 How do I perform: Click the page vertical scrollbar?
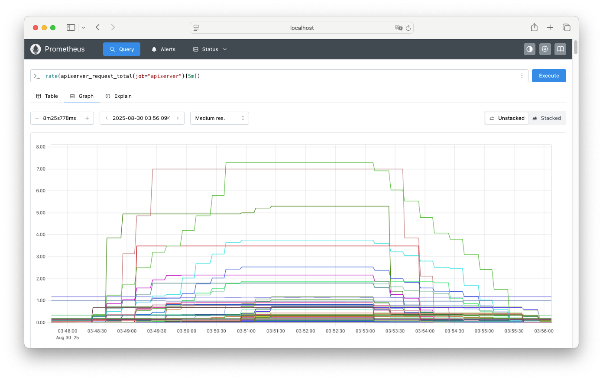click(x=576, y=47)
